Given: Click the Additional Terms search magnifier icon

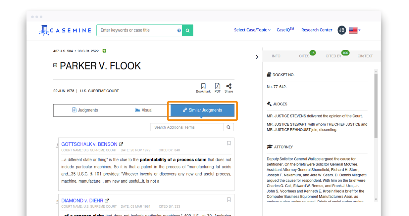Looking at the screenshot, I should click(x=229, y=127).
